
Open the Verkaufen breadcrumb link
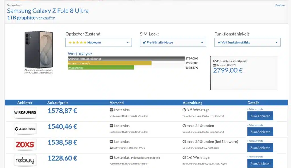(14, 5)
